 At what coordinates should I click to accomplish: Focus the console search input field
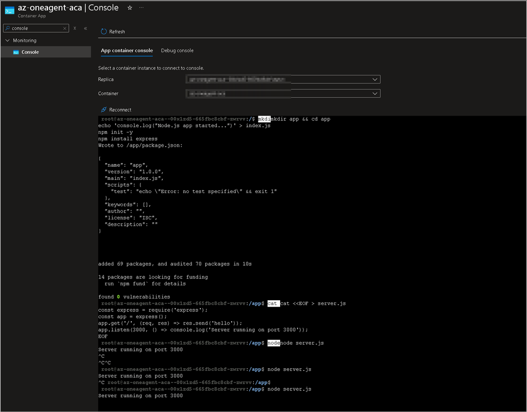pyautogui.click(x=36, y=28)
